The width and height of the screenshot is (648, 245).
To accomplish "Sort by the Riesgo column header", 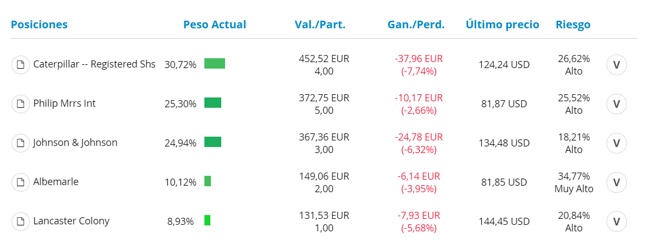I will 573,25.
